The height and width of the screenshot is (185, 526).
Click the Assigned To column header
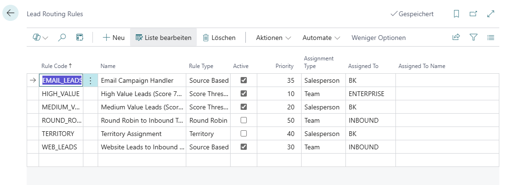[364, 66]
